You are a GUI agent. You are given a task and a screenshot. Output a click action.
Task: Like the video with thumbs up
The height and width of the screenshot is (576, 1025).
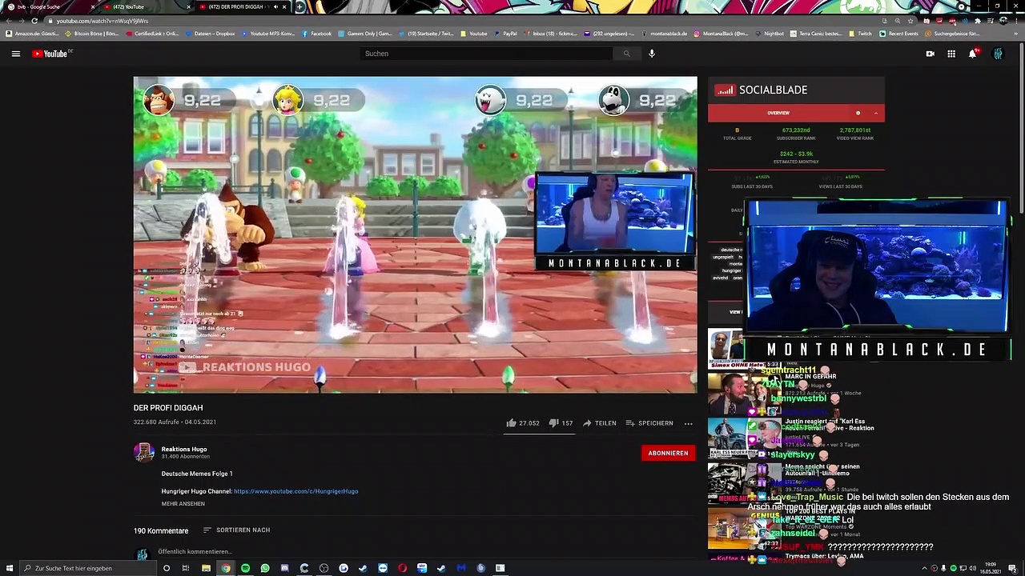tap(511, 423)
